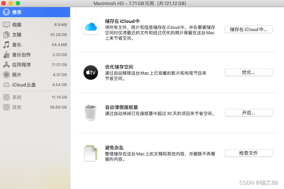Viewport: 284px width, 189px height.
Task: Click the 54.4 MB size value
Action: (x=59, y=45)
